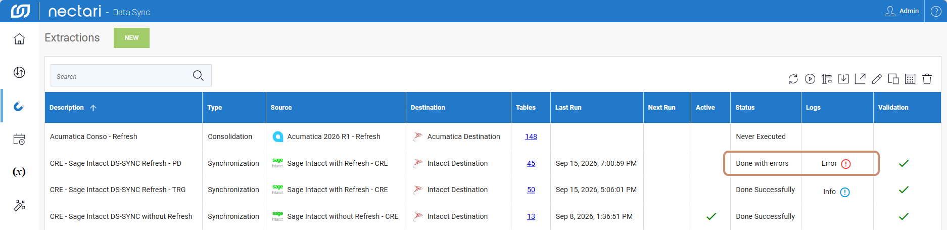The width and height of the screenshot is (947, 230).
Task: Sort by the Validation column header
Action: click(893, 108)
